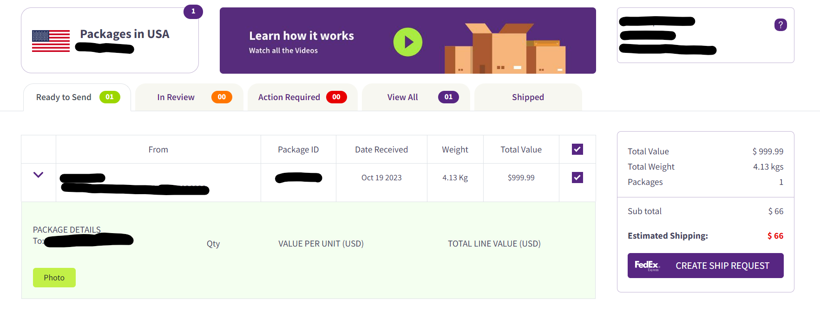Switch to the In Review tab
The image size is (820, 317).
[190, 97]
